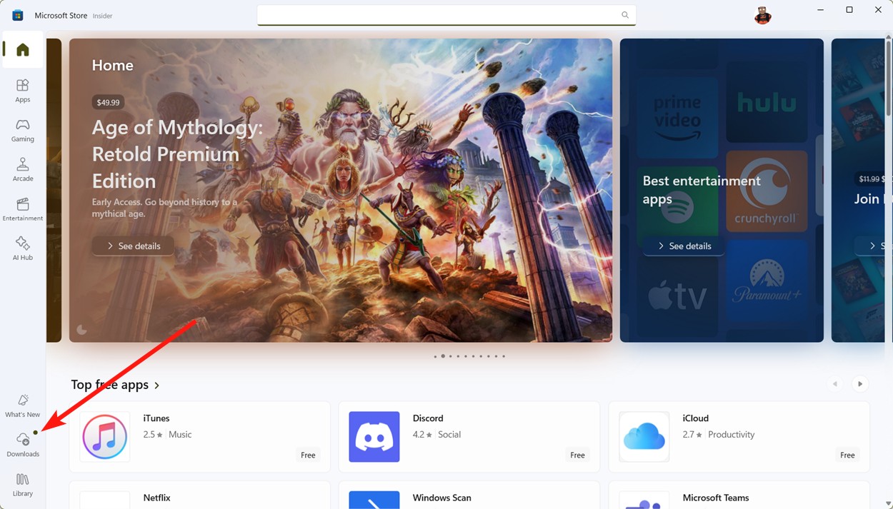This screenshot has height=509, width=893.
Task: Open the Apps section in sidebar
Action: click(23, 91)
